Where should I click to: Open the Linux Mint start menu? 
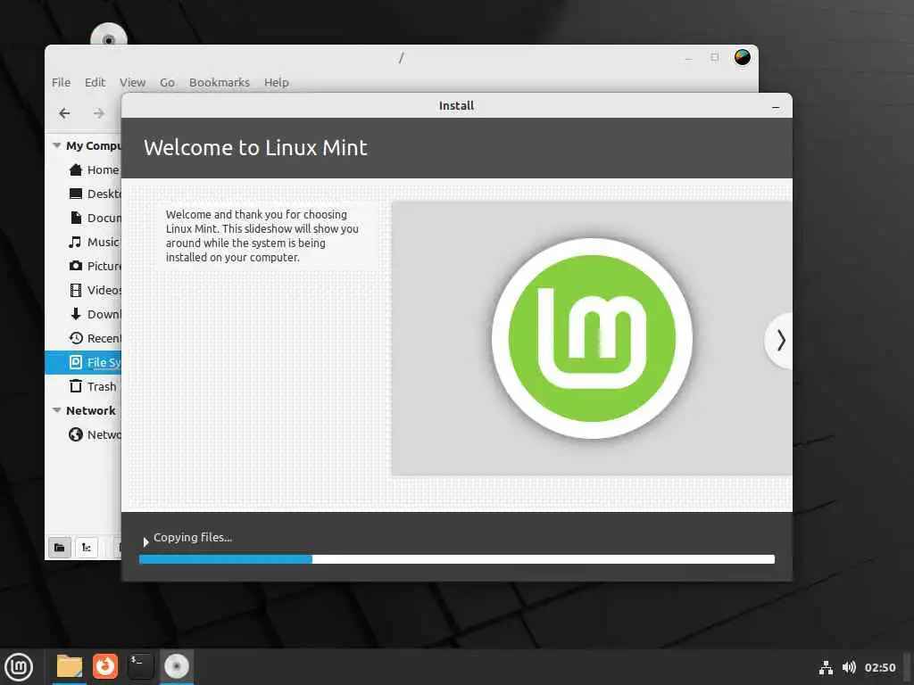point(19,666)
